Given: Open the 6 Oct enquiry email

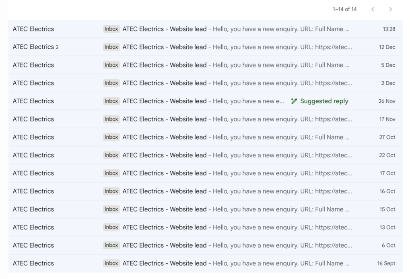Looking at the screenshot, I should tap(201, 245).
